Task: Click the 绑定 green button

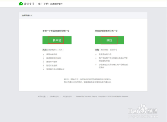Action: (x=109, y=40)
